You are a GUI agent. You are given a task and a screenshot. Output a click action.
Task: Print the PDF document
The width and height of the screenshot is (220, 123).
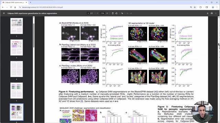(212, 13)
